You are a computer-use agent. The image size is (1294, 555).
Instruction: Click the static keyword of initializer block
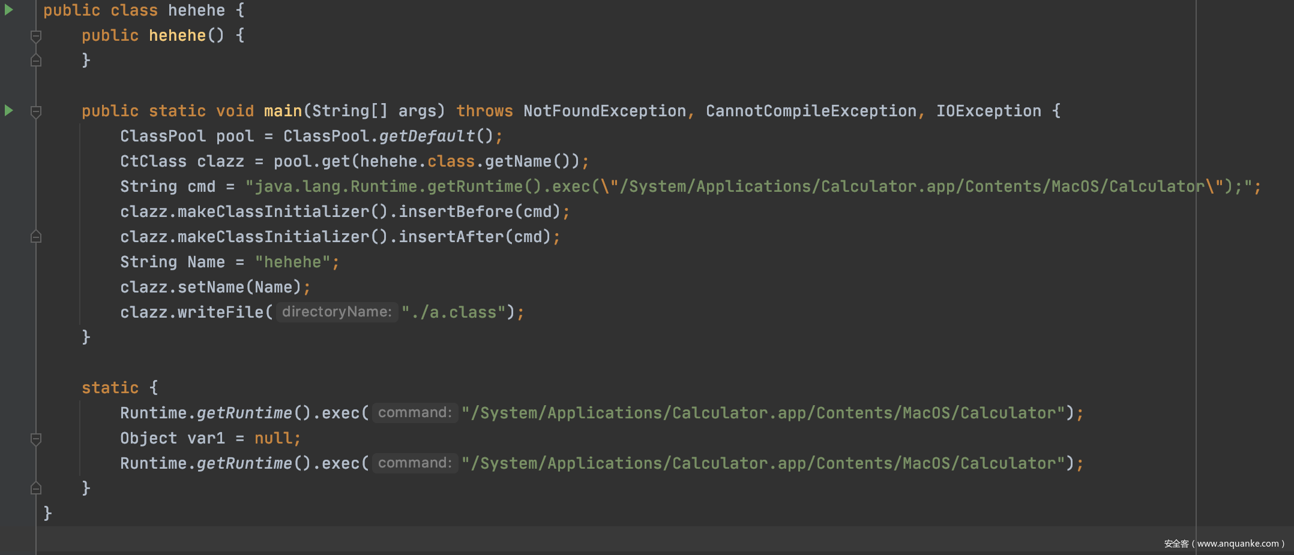pos(110,388)
